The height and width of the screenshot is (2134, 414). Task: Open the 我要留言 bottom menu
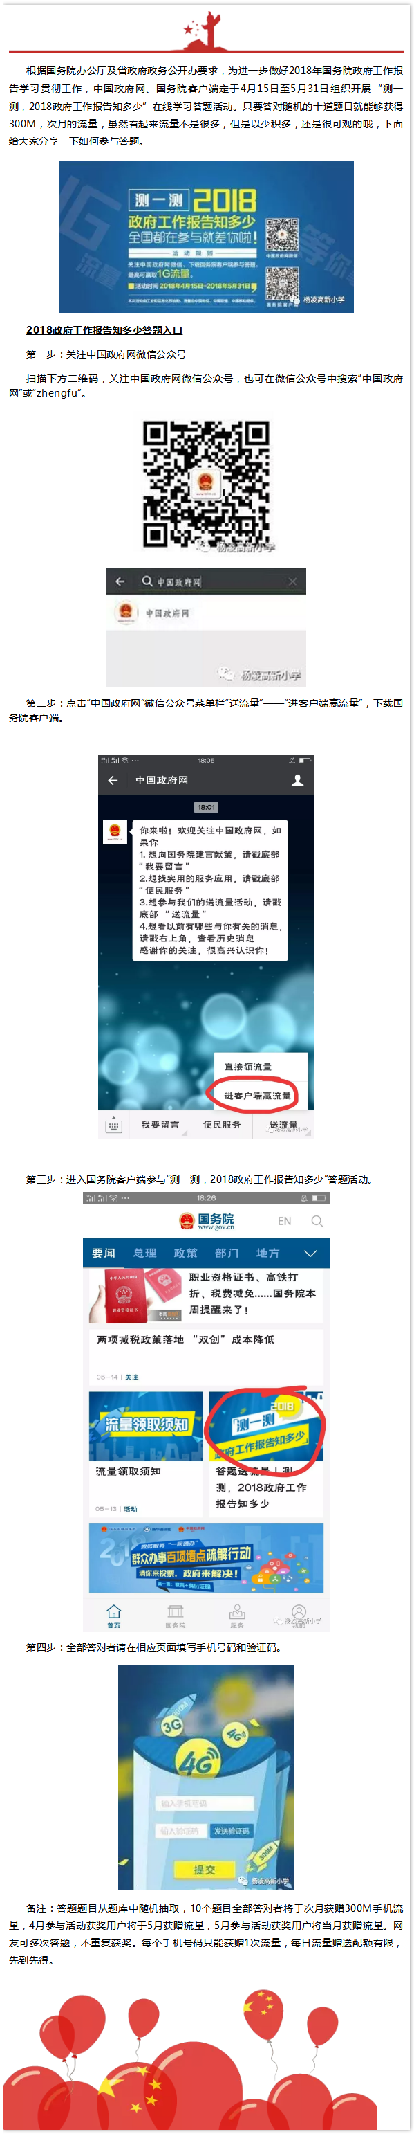coord(160,1125)
